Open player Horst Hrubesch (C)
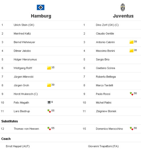The image size is (141, 149). tap(26, 94)
